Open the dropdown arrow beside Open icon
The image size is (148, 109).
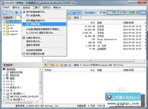pos(12,13)
